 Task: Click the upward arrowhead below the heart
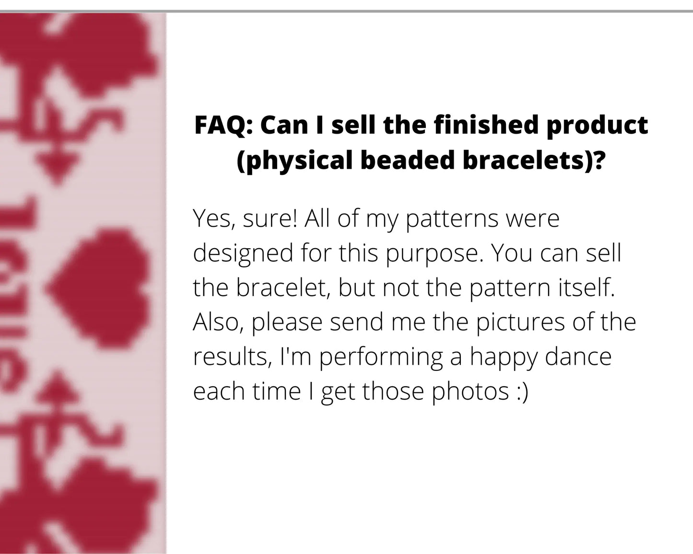[59, 389]
